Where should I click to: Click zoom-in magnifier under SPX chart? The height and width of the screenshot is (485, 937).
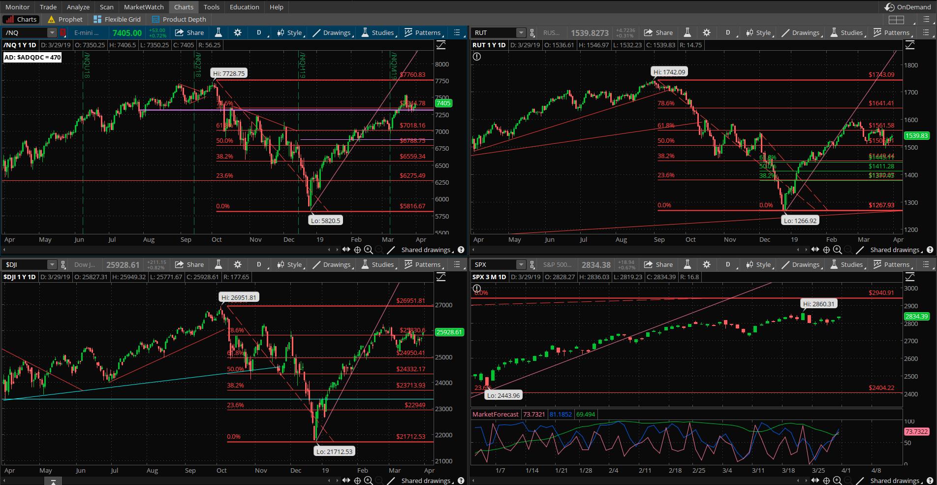(x=837, y=481)
